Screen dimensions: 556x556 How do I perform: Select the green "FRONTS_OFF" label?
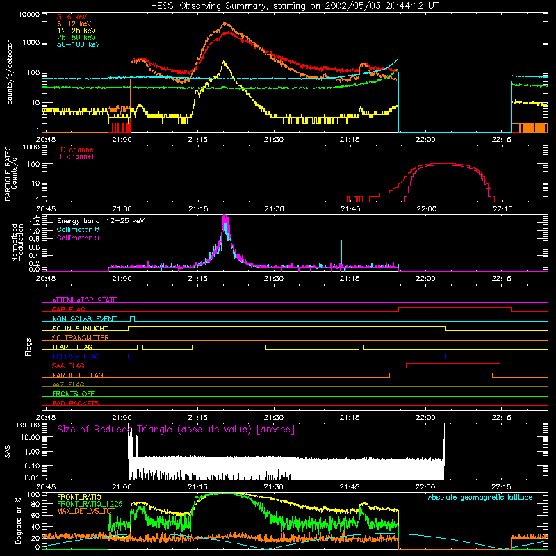tap(74, 394)
